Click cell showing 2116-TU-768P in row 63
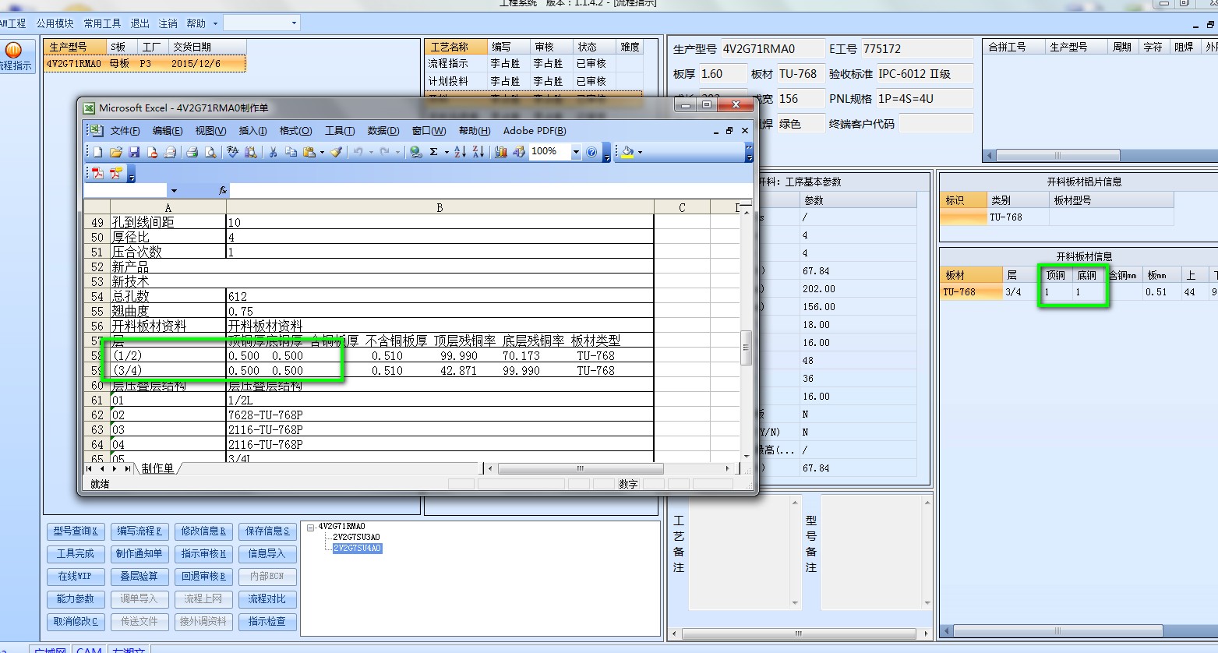Image resolution: width=1218 pixels, height=653 pixels. [440, 429]
